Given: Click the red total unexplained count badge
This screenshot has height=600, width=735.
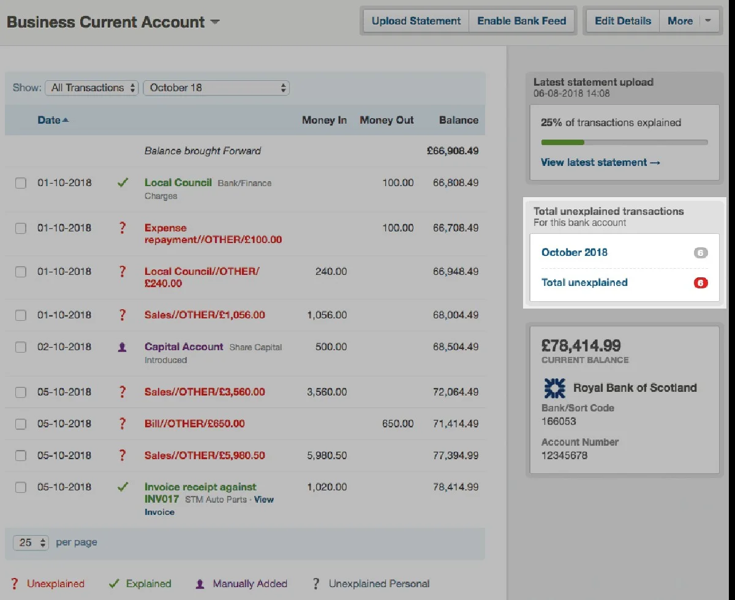Looking at the screenshot, I should [701, 283].
